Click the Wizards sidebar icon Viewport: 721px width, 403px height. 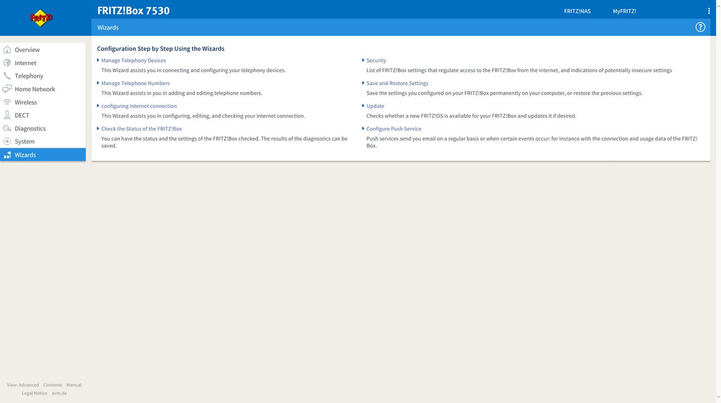pyautogui.click(x=7, y=155)
